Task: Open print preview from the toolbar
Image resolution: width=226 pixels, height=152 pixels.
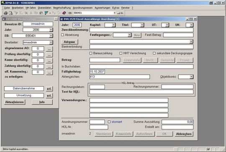Action: (10, 13)
